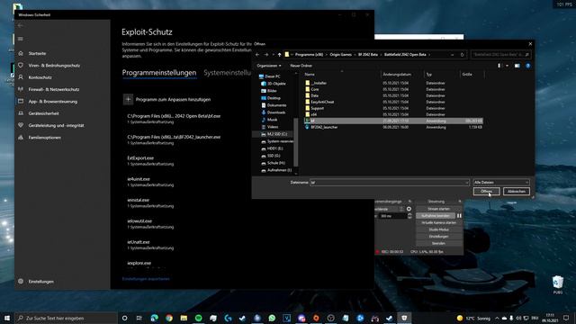Toggle the hamburger menu in Windows-Sicherheit
This screenshot has height=324, width=576.
tap(21, 39)
